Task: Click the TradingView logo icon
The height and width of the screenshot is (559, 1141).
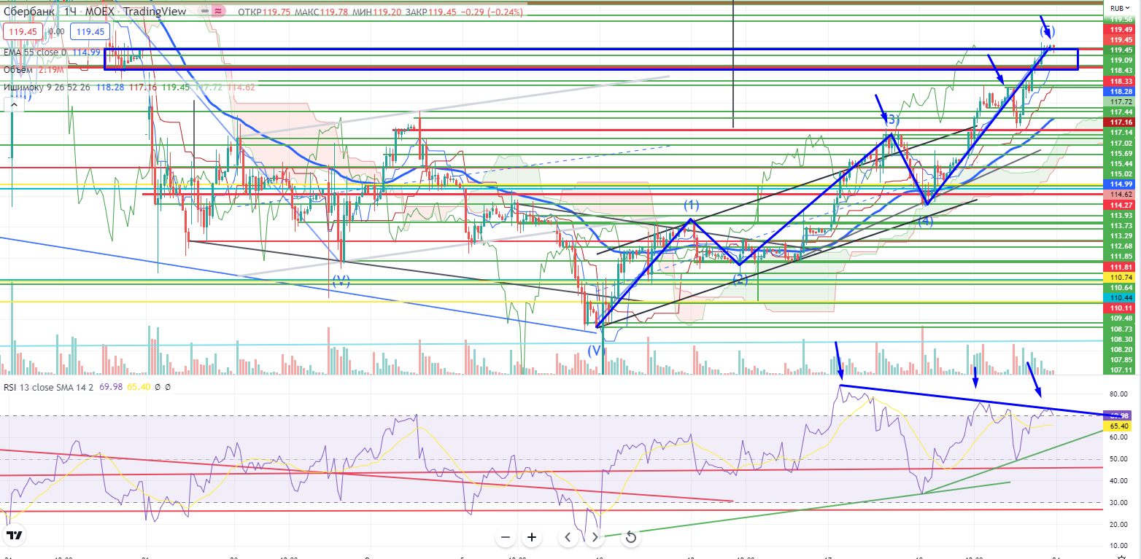Action: pos(14,536)
